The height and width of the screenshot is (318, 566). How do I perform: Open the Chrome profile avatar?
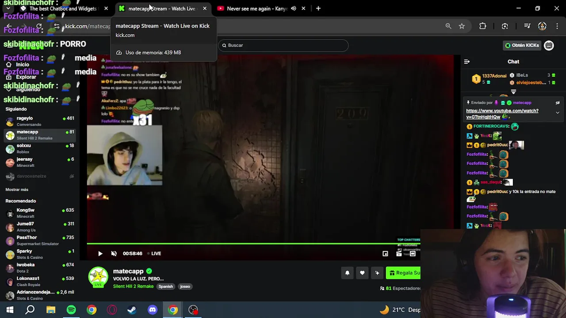[542, 26]
